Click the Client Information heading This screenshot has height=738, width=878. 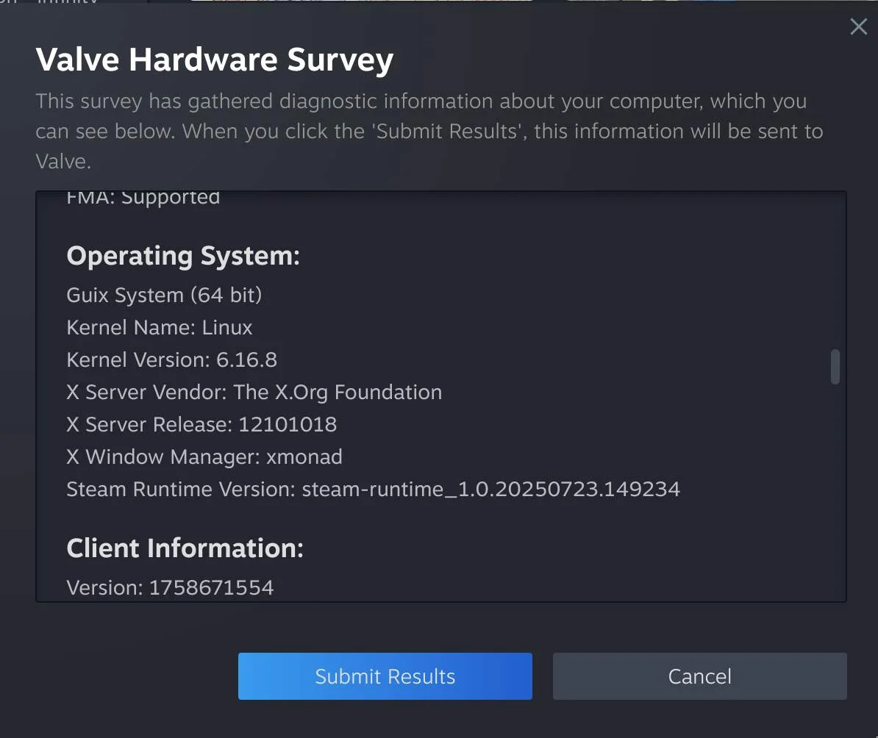point(185,548)
